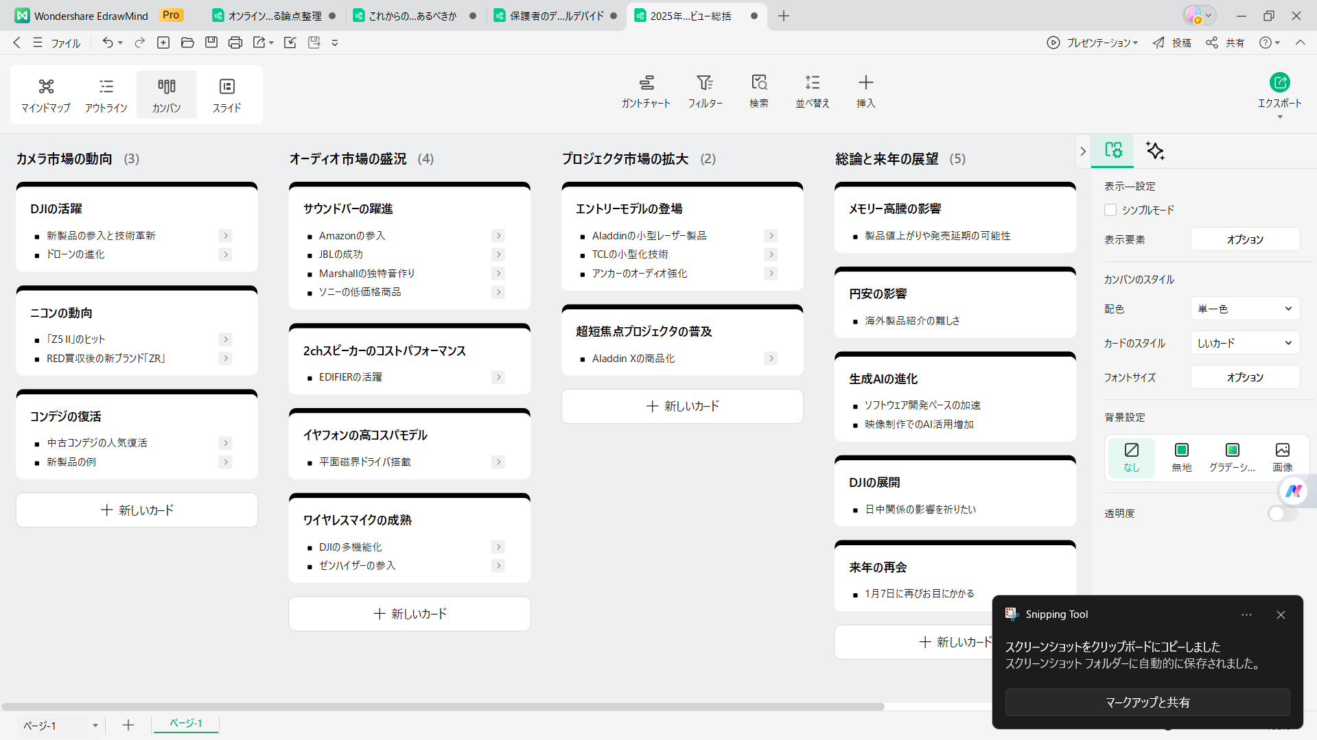
Task: Turn on the 透明度 toggle
Action: coord(1279,513)
